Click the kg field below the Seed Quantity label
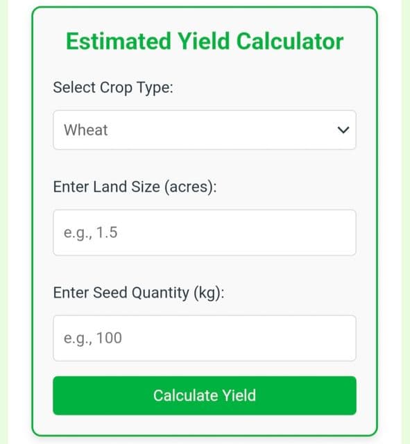This screenshot has height=444, width=410. pos(205,338)
